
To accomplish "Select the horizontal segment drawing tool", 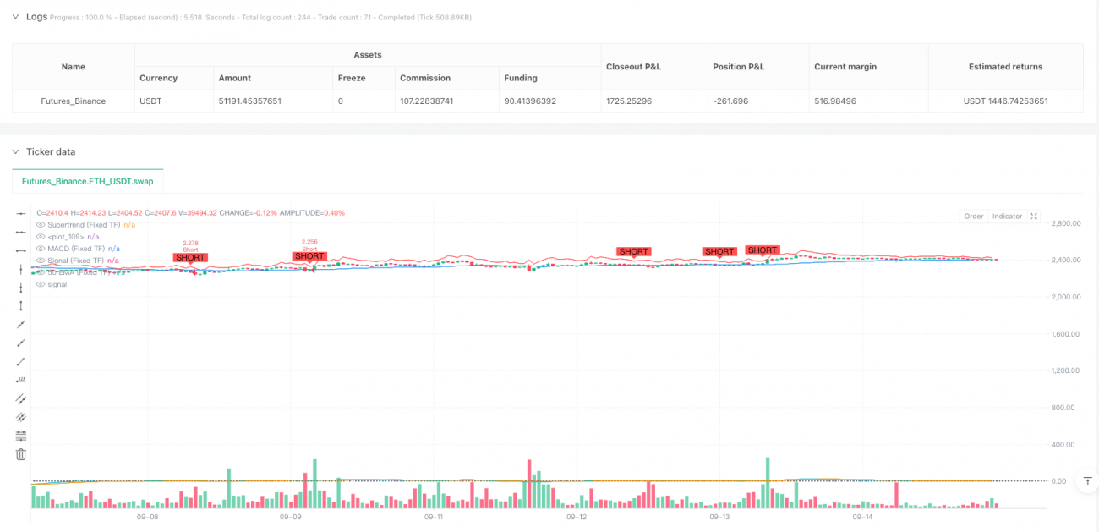I will coord(21,251).
